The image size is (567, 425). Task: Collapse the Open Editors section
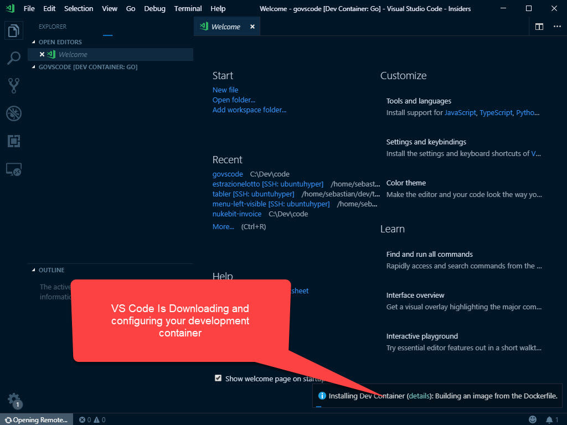click(x=34, y=42)
